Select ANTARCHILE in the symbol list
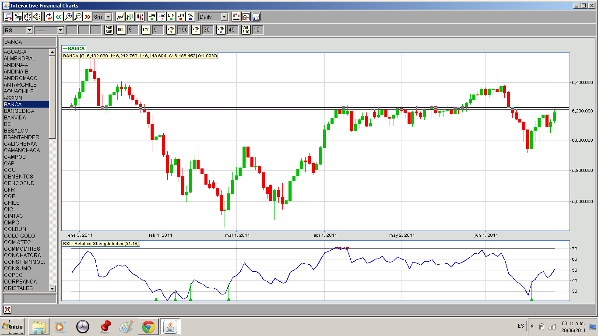 (26, 85)
